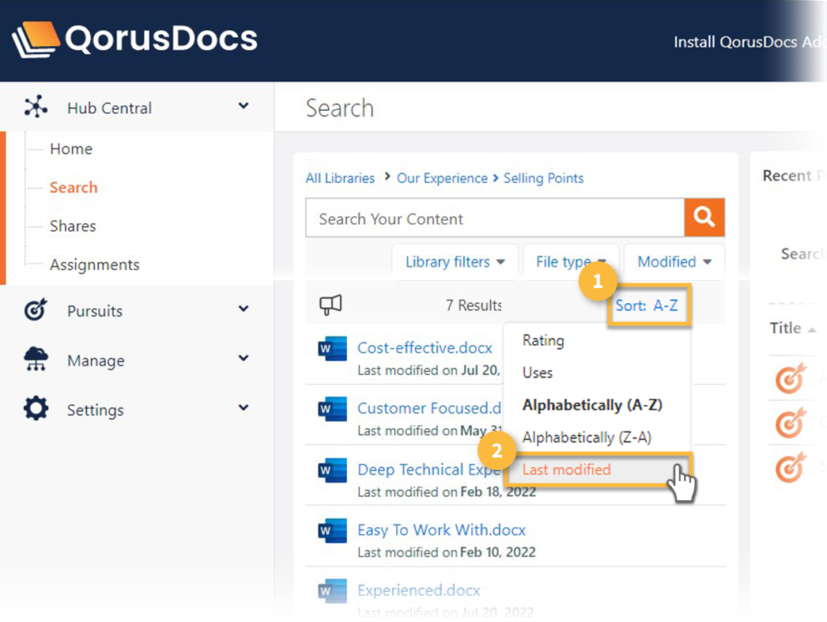Expand the Manage section chevron
Image resolution: width=827 pixels, height=622 pixels.
[244, 358]
